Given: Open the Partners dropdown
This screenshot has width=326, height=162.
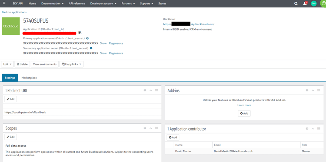Looking at the screenshot, I should click(128, 4).
